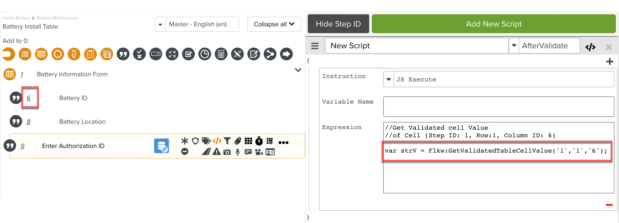The width and height of the screenshot is (619, 223).
Task: Click the Hide Step ID button
Action: (338, 24)
